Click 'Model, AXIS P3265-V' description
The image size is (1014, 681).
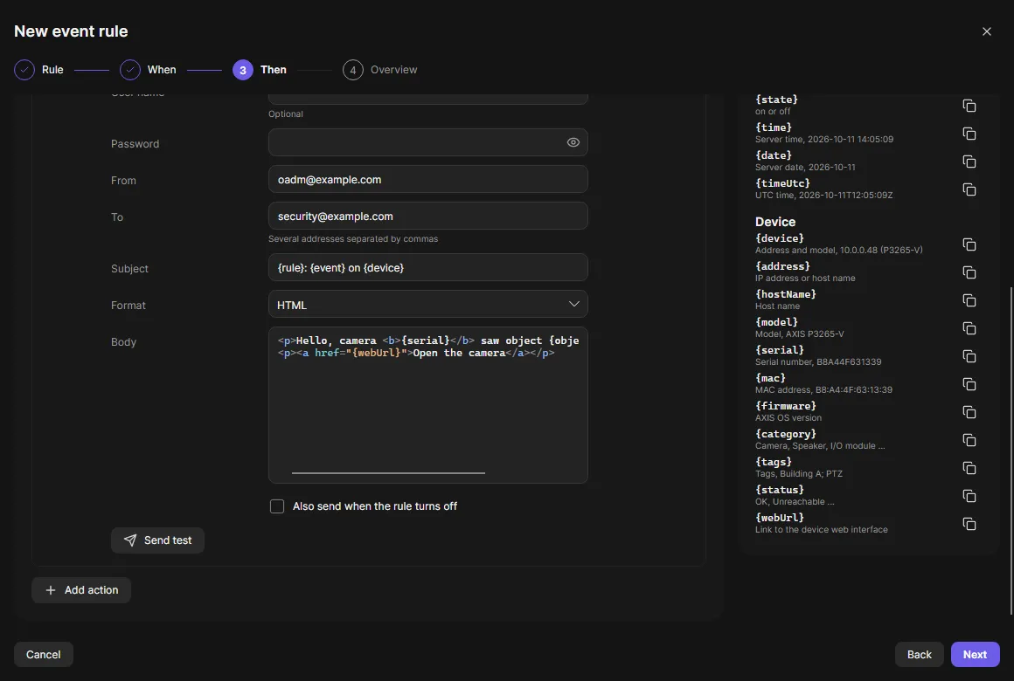(x=799, y=334)
